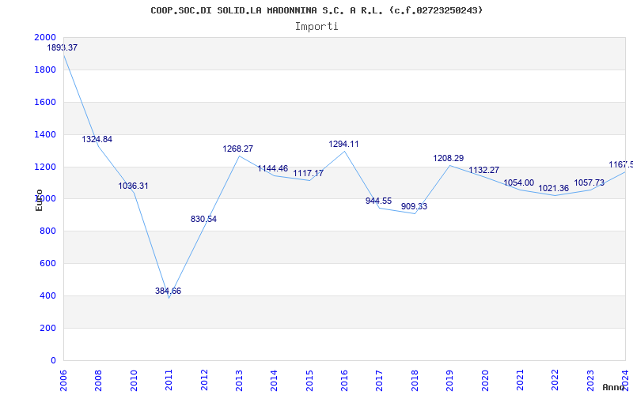Click the data label 1117.17

point(308,173)
